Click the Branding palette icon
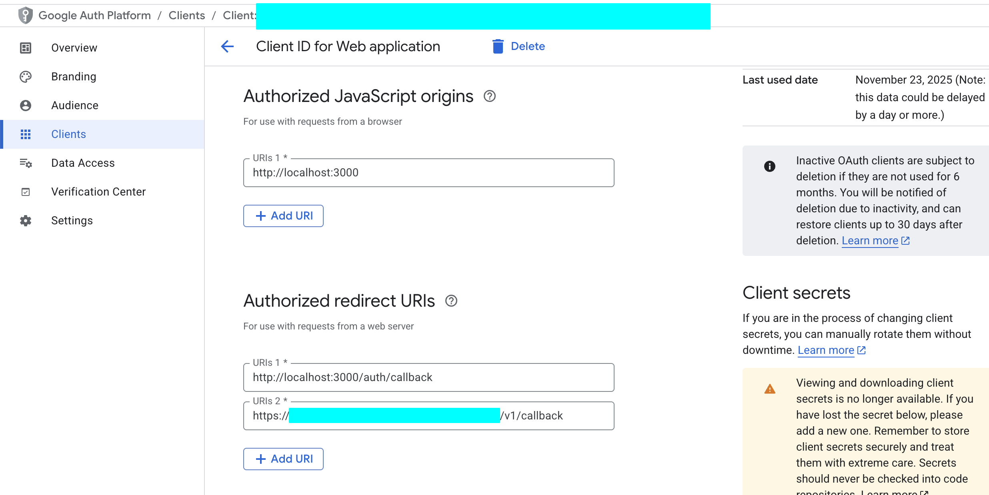Screen dimensions: 989x495 coord(26,77)
